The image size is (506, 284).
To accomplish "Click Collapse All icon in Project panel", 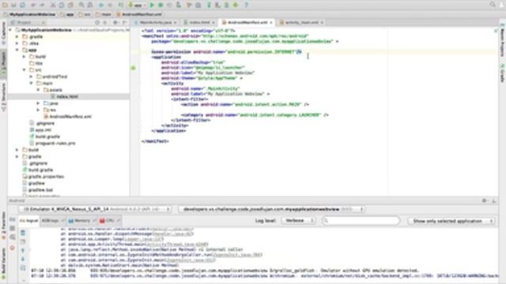I will pos(105,23).
